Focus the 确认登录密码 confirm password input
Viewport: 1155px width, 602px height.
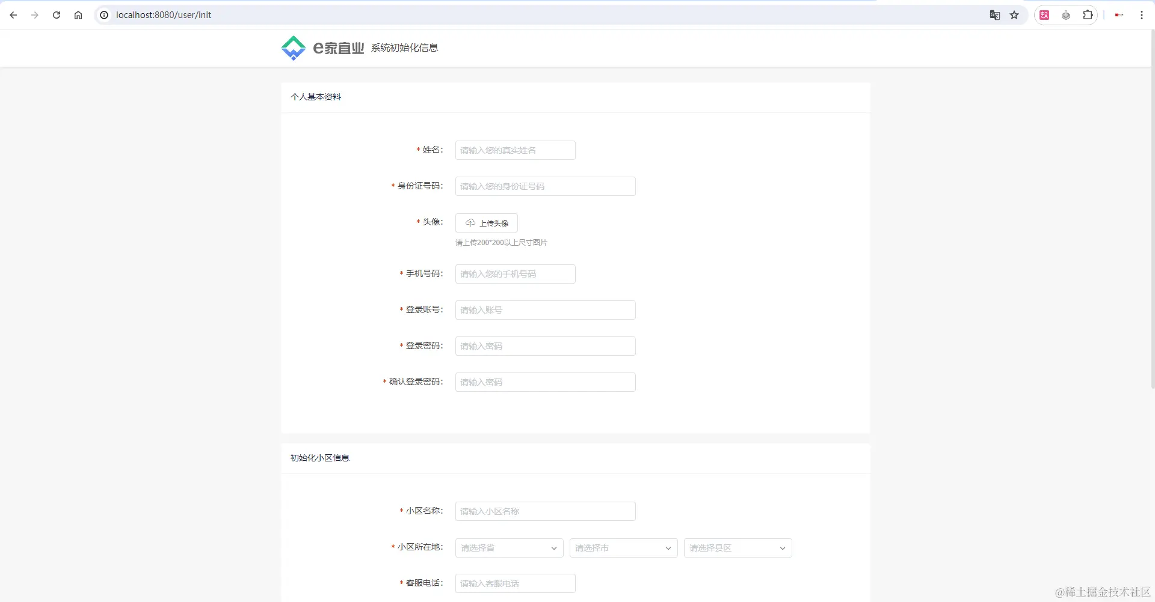pos(546,382)
